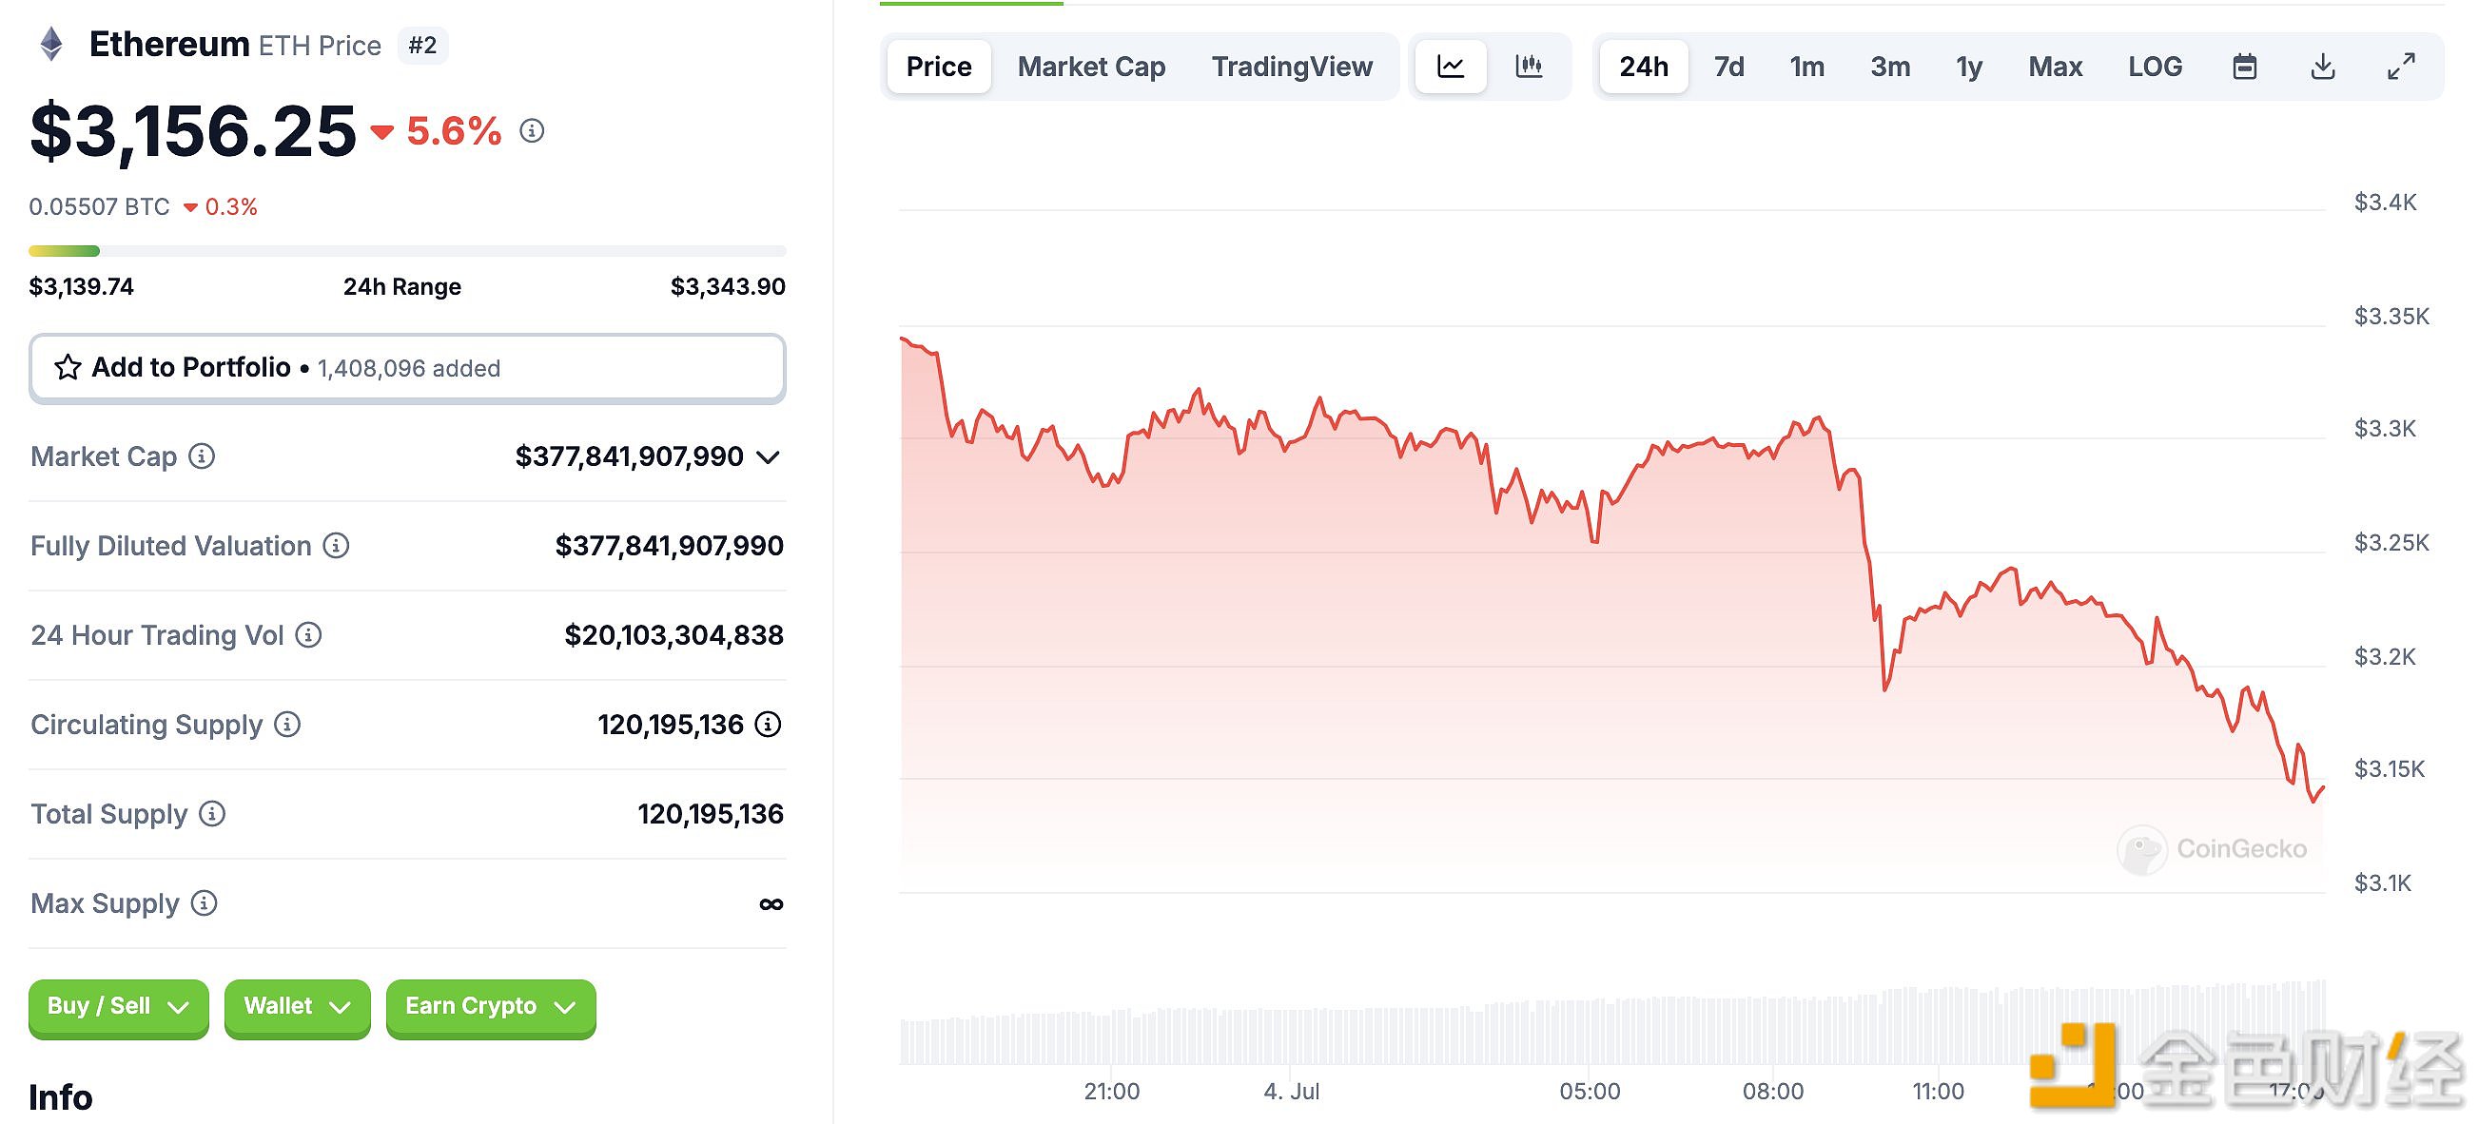Expand the Market Cap value chevron

coord(767,457)
